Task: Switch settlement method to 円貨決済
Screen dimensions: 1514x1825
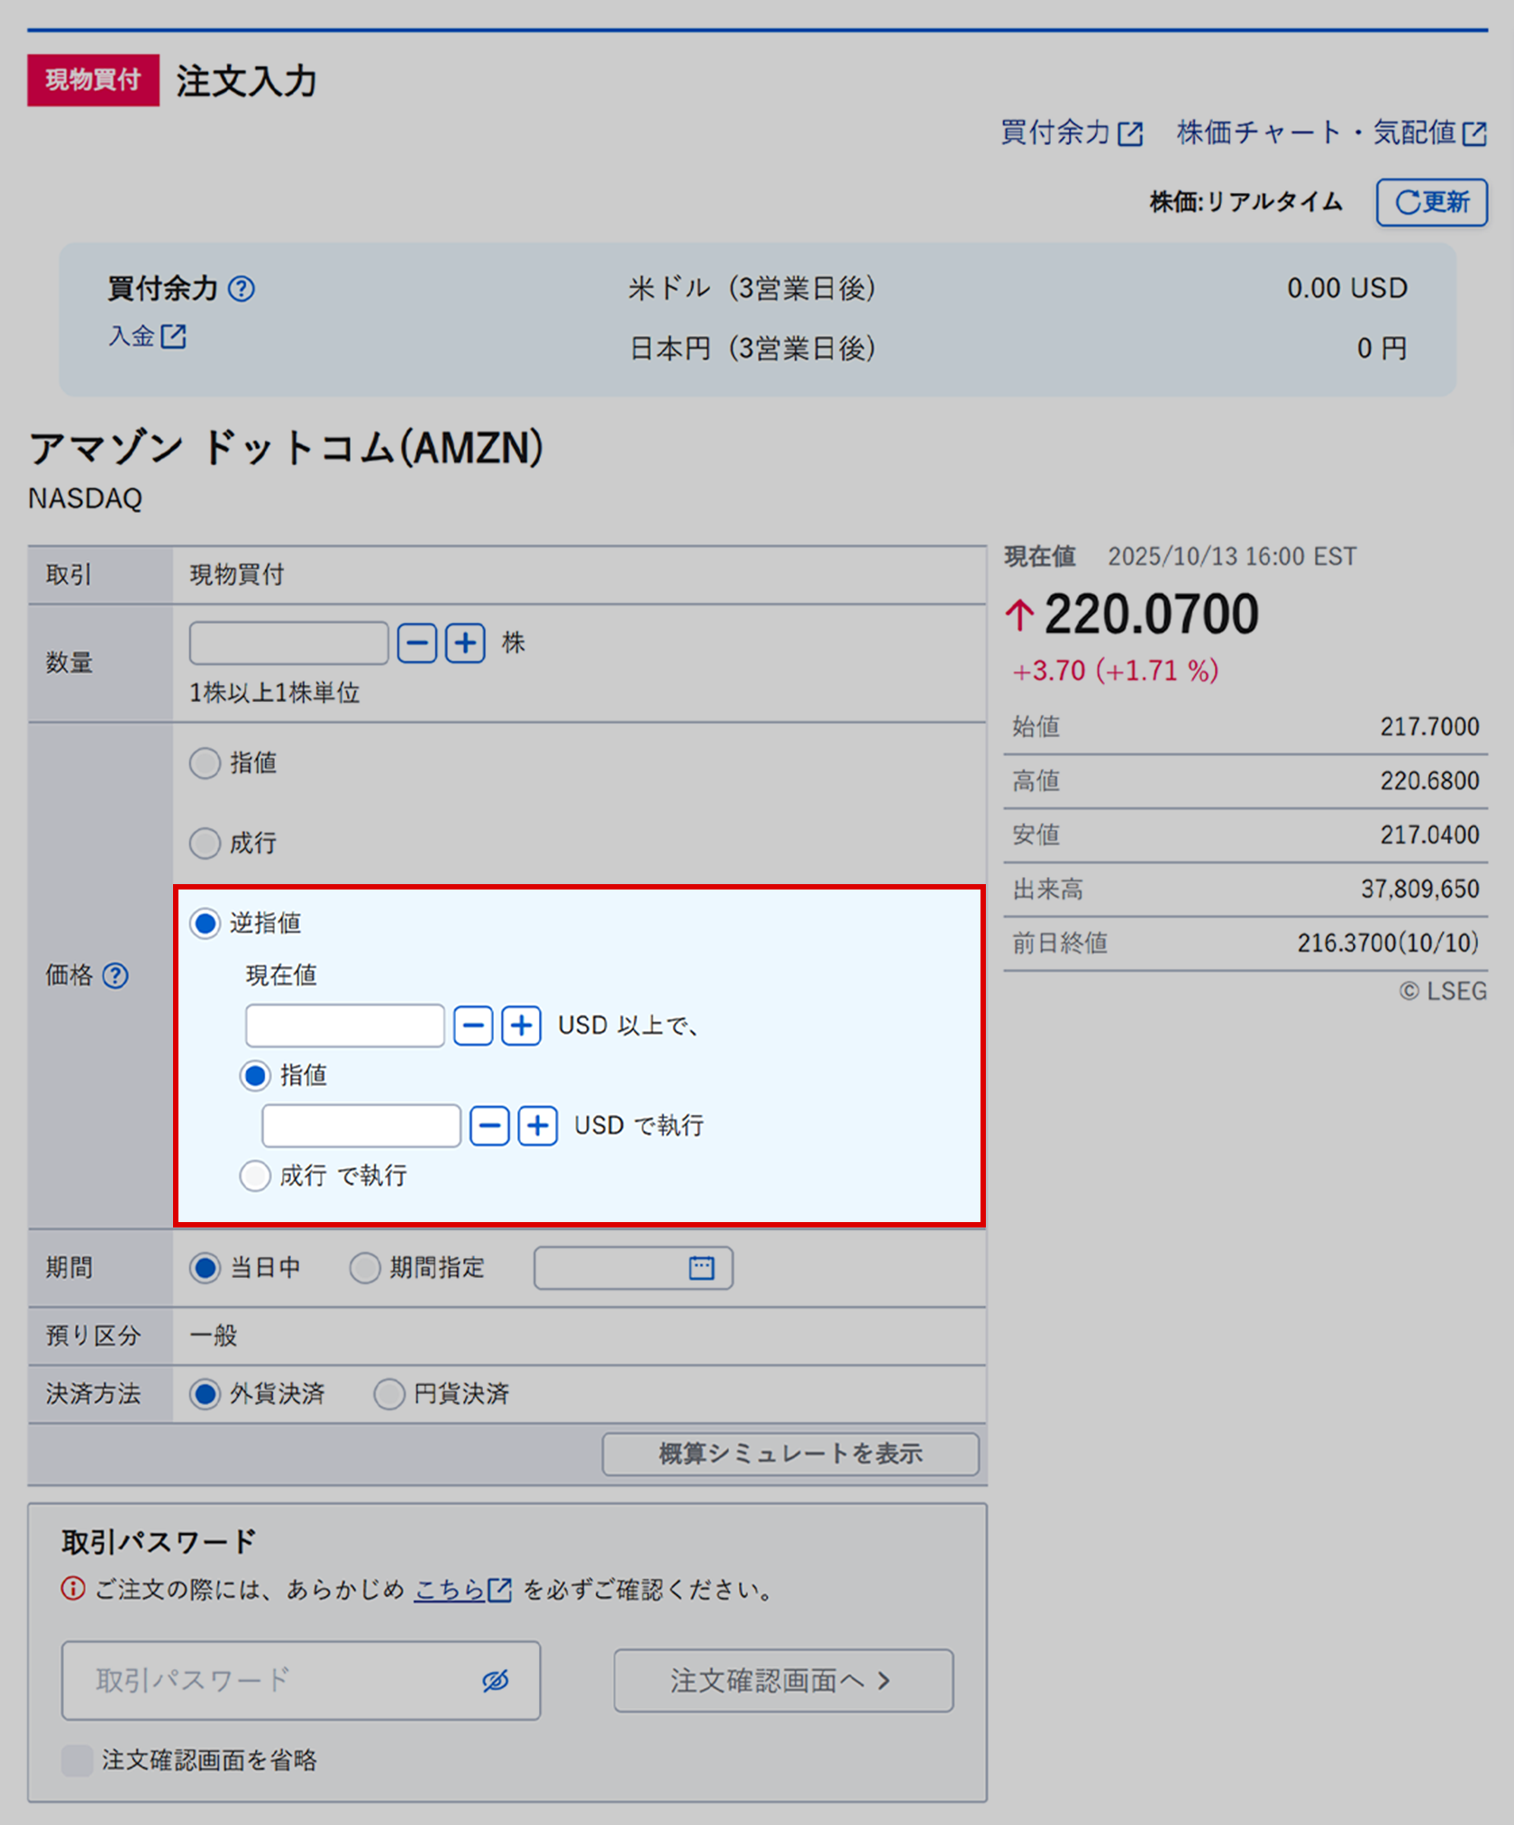Action: tap(388, 1393)
